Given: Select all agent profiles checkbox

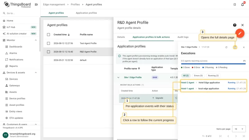Looking at the screenshot, I should pyautogui.click(x=49, y=35).
